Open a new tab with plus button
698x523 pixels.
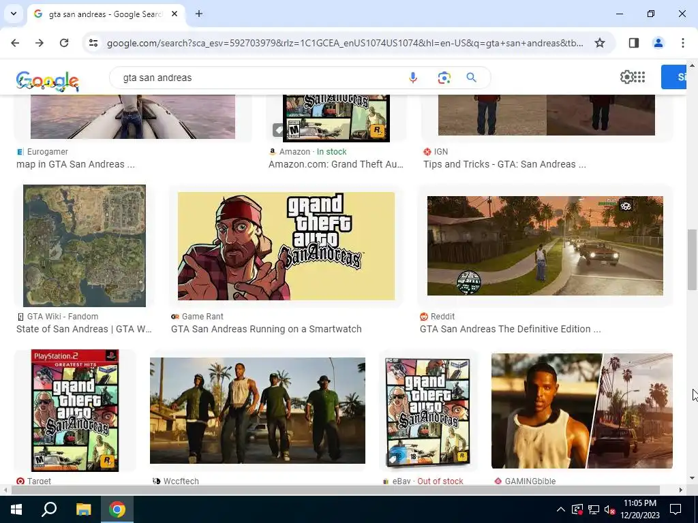[199, 14]
